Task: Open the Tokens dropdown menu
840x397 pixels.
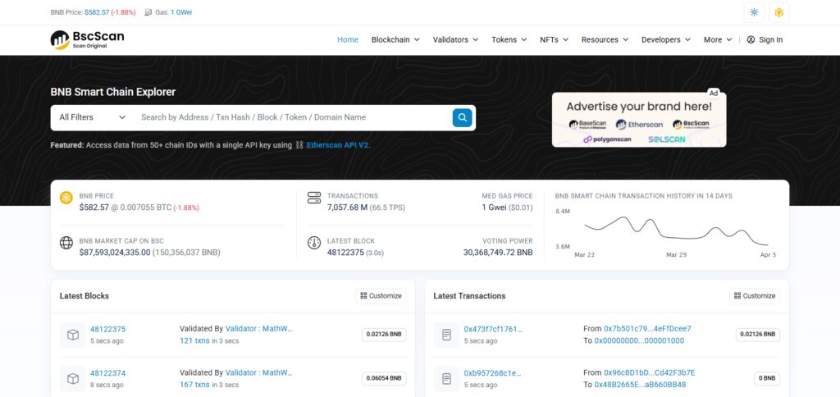Action: pyautogui.click(x=509, y=39)
